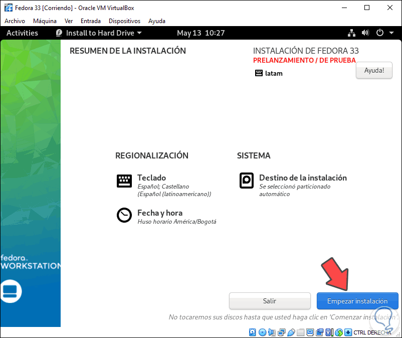This screenshot has width=402, height=338.
Task: Click the hard disk activity status icon
Action: click(x=253, y=332)
